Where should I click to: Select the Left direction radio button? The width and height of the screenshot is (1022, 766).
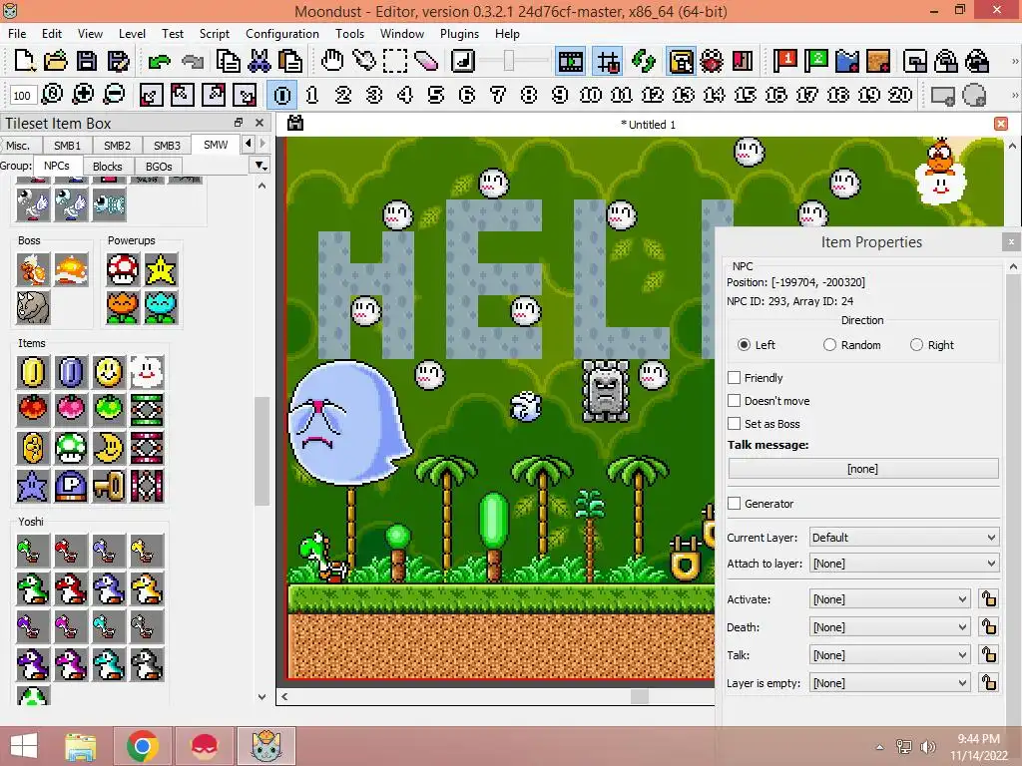[744, 344]
